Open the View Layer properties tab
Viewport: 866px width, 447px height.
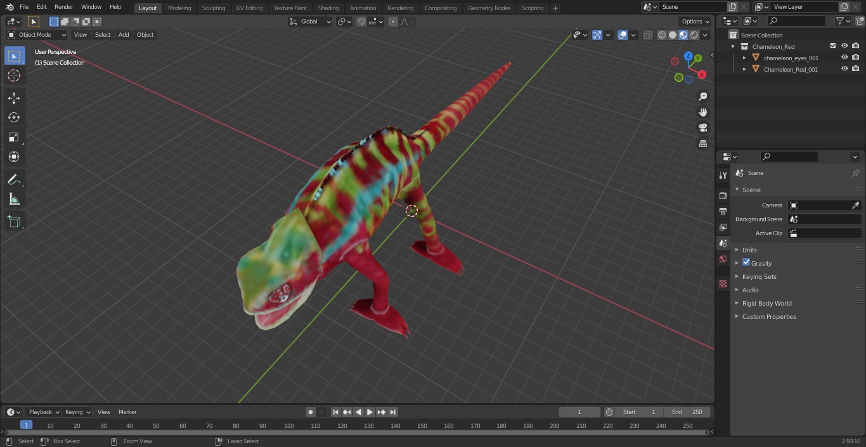tap(723, 227)
